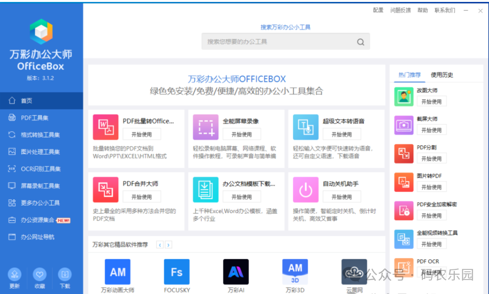
Task: Open 联系我们 in the top bar
Action: 445,10
